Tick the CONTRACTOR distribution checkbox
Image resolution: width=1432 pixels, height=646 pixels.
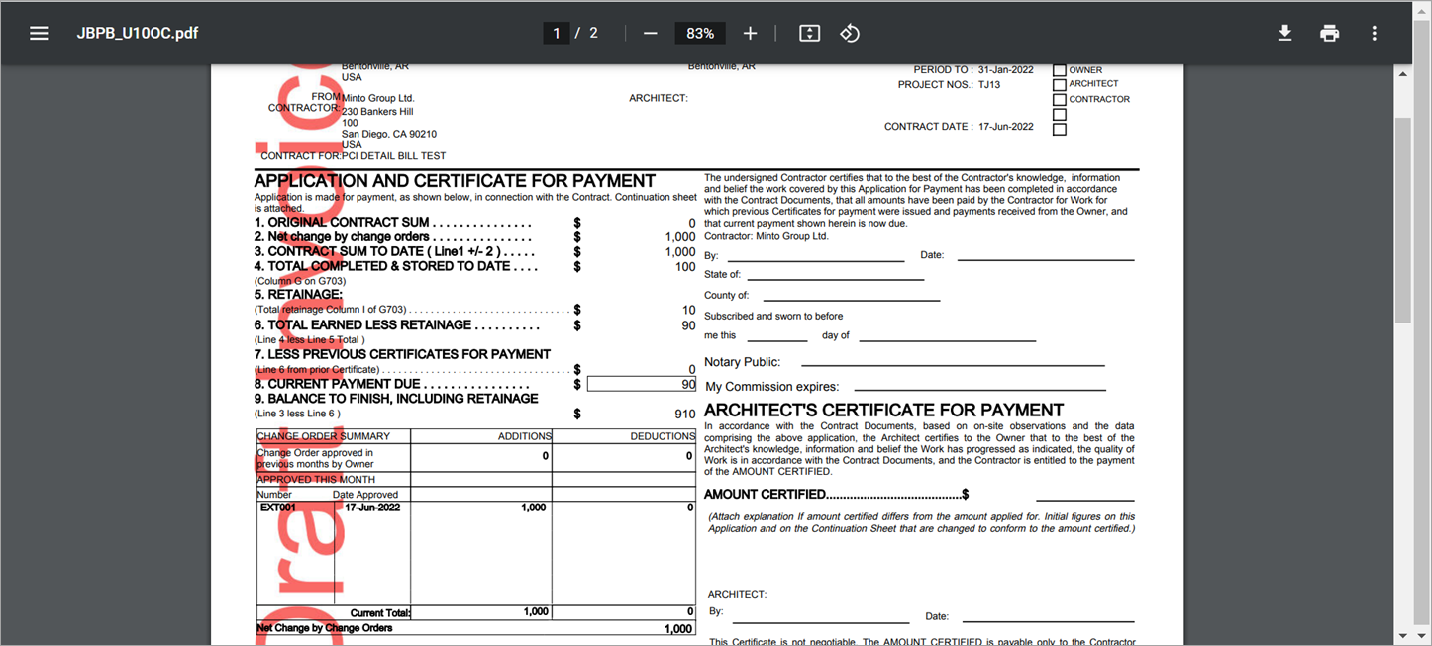1060,99
